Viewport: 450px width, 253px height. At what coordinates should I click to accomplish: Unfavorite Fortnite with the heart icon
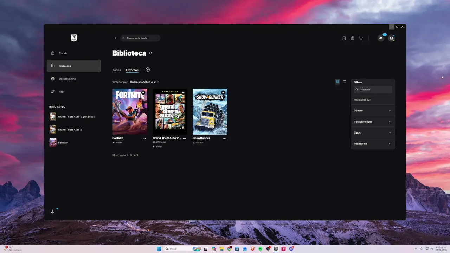(x=143, y=93)
